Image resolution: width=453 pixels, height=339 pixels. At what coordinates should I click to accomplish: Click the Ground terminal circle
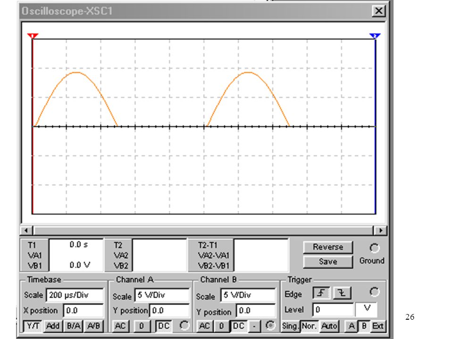point(374,248)
